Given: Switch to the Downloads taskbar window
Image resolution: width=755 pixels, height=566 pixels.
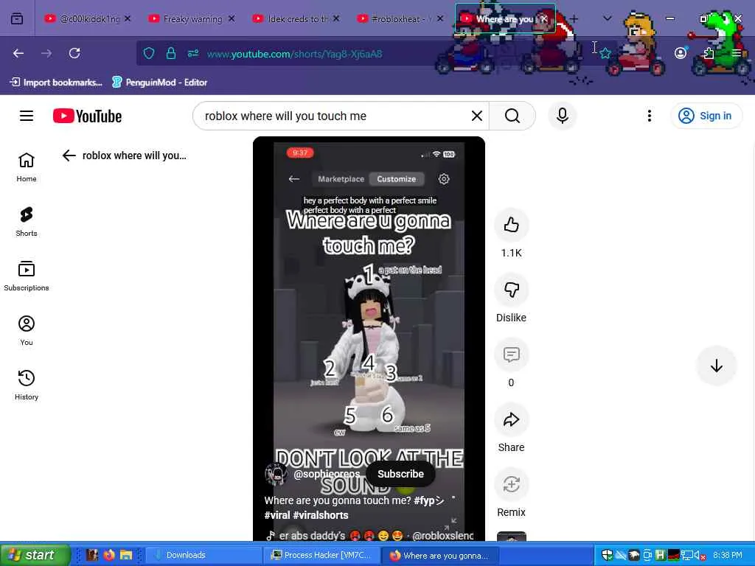Looking at the screenshot, I should pos(202,555).
